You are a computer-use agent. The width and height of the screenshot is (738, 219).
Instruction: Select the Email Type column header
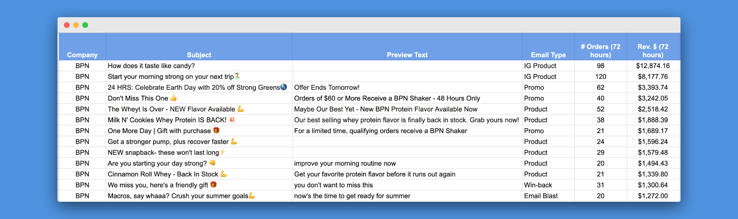pyautogui.click(x=548, y=55)
